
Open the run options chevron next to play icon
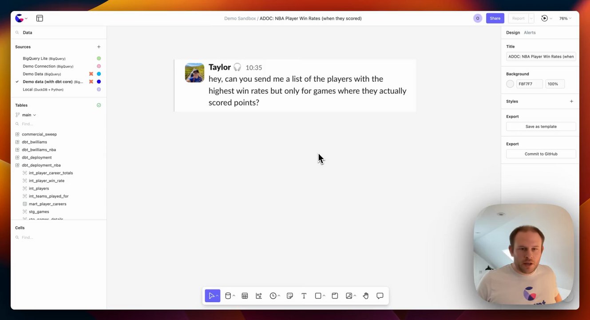pyautogui.click(x=551, y=18)
